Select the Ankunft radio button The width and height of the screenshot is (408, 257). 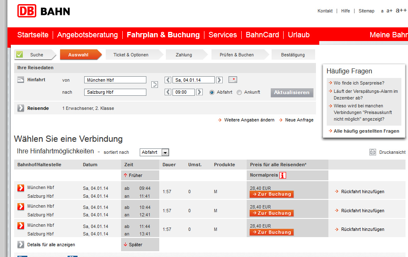point(239,92)
